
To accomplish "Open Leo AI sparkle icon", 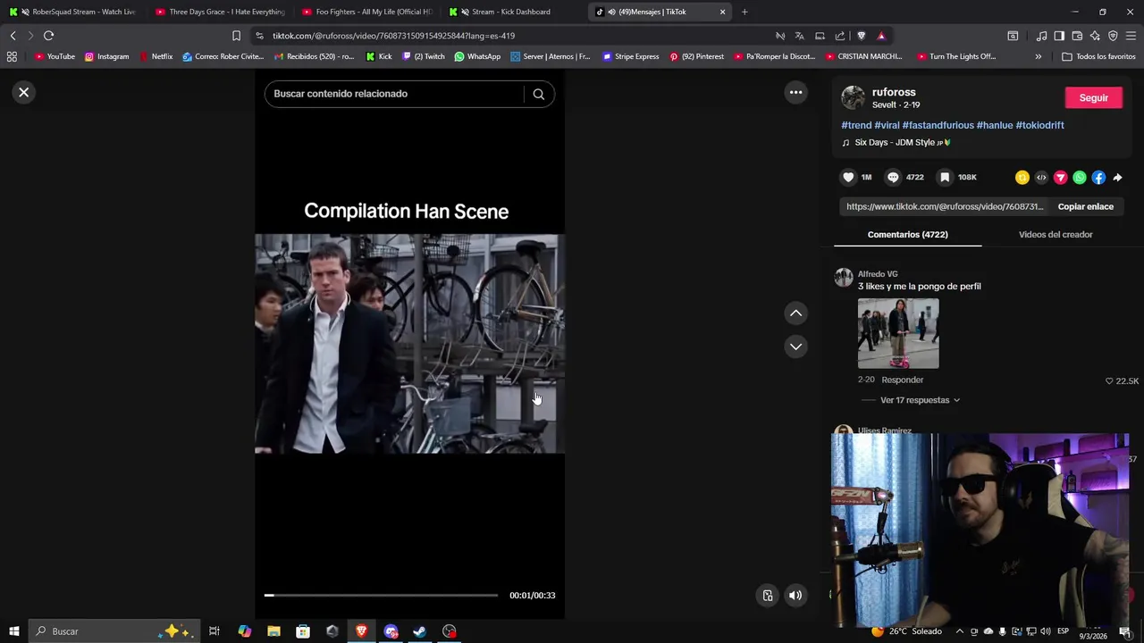I will click(1095, 36).
